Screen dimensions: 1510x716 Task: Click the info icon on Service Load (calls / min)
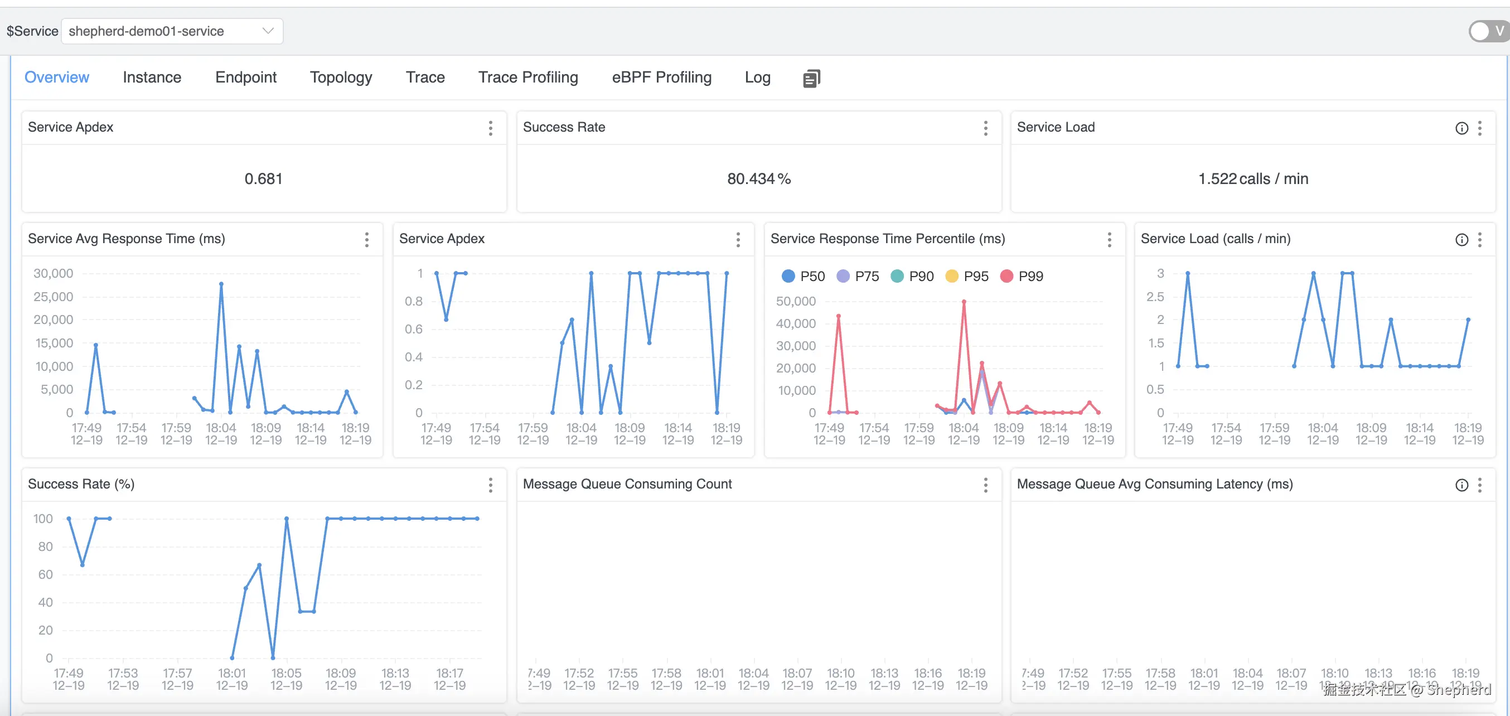[x=1461, y=239]
